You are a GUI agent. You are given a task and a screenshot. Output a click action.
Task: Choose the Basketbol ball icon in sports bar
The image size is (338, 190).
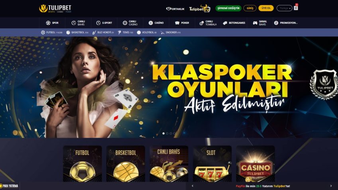coord(68,33)
